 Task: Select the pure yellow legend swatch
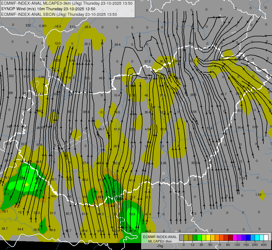(x=208, y=238)
